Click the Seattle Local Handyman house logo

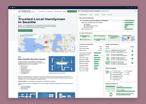pyautogui.click(x=19, y=11)
